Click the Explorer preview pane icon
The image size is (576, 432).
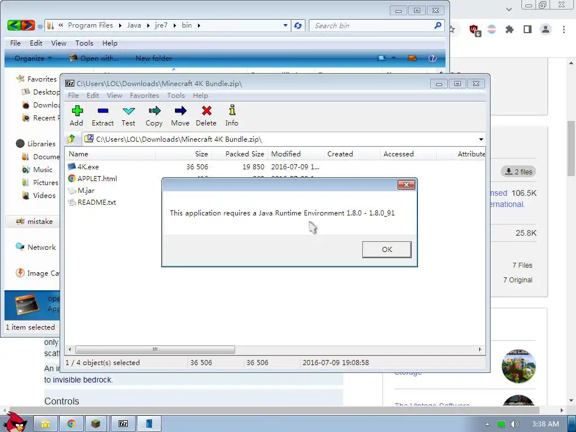pos(412,58)
